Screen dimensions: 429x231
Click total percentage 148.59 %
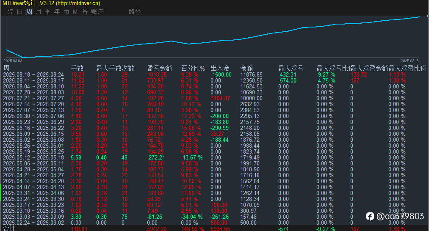pyautogui.click(x=193, y=228)
